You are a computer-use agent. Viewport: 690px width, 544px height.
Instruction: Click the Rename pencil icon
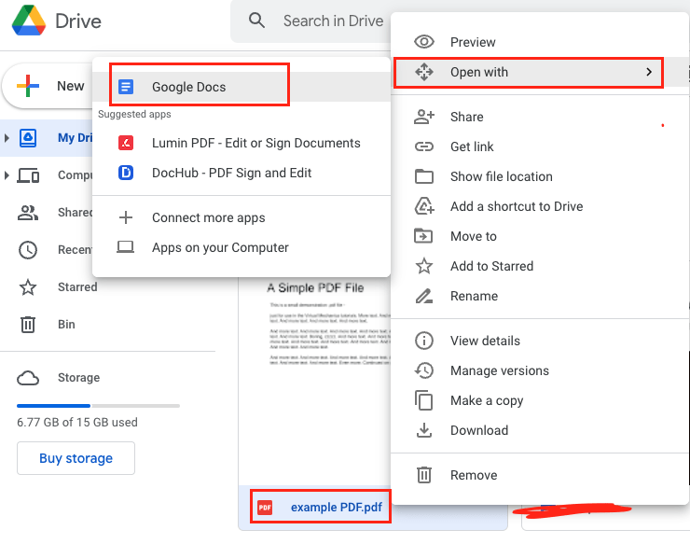pyautogui.click(x=424, y=296)
